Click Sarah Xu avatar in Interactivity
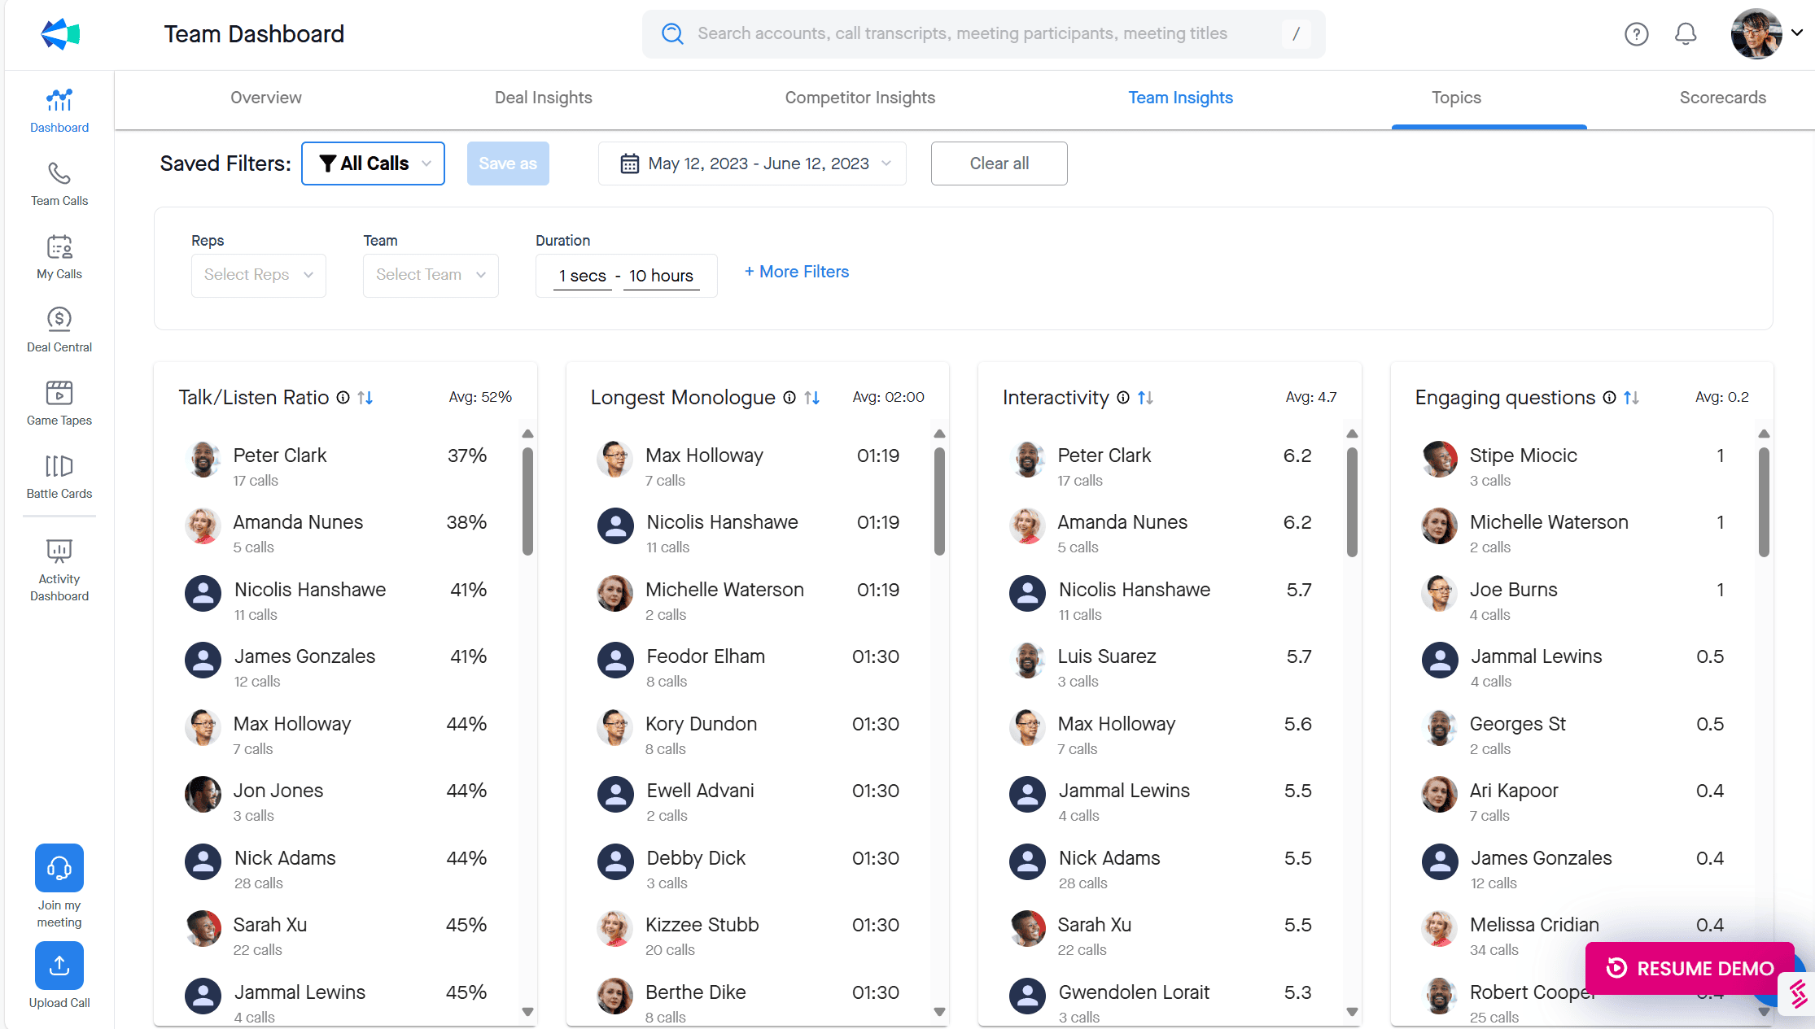 1027,928
